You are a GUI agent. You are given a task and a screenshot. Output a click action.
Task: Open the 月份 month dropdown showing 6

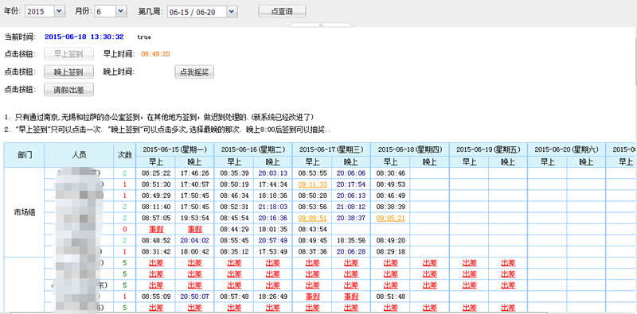point(111,11)
